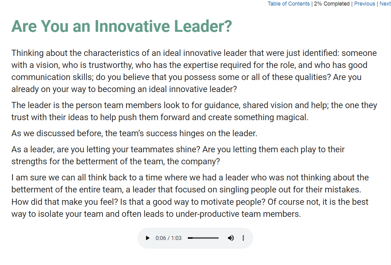Click the paragraph starting 'Thinking about the characteristics'
391x265 pixels.
click(194, 71)
